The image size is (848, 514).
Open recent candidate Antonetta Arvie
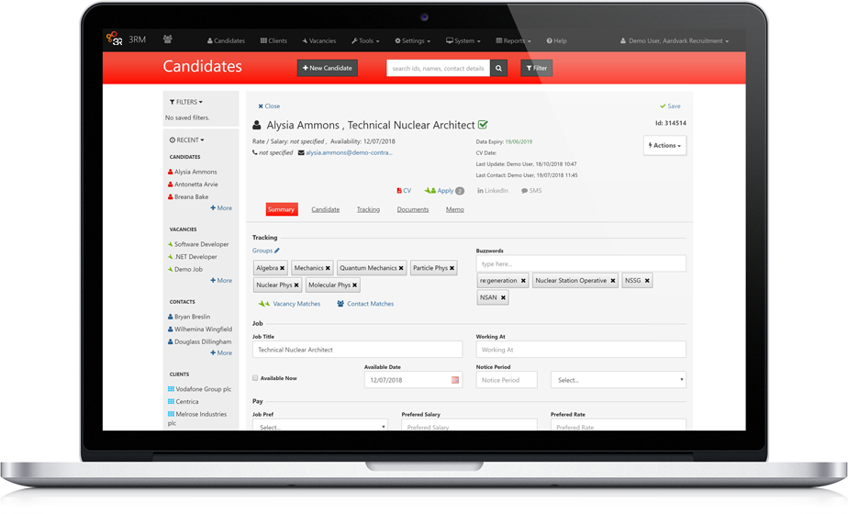click(193, 184)
